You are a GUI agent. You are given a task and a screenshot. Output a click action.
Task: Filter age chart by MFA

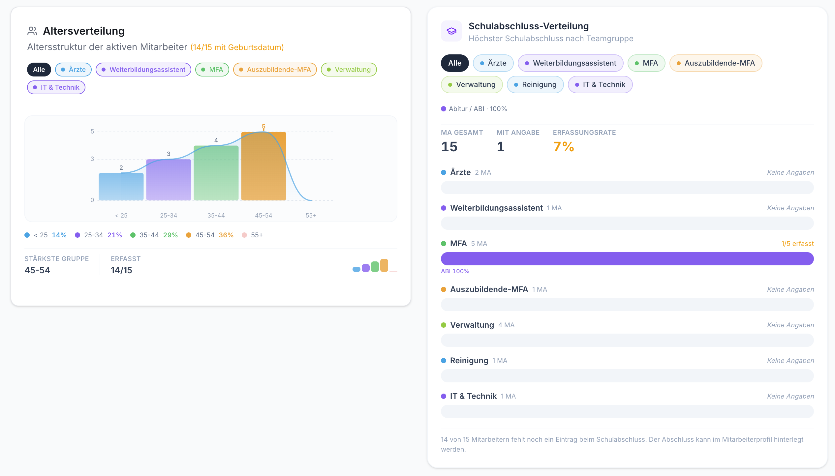(x=212, y=70)
